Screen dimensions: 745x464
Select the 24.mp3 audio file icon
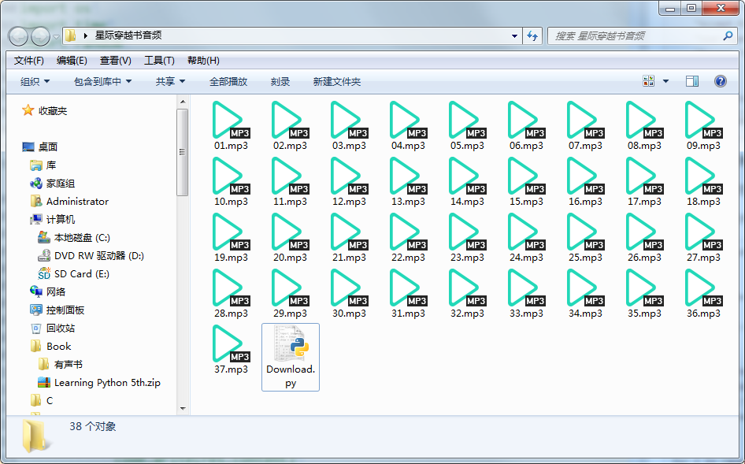tap(526, 232)
